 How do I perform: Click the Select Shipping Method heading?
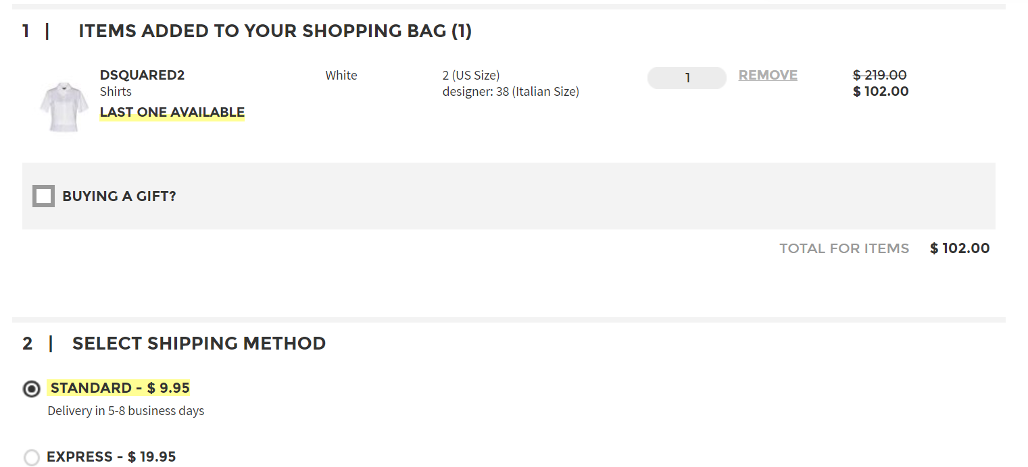[x=199, y=344]
